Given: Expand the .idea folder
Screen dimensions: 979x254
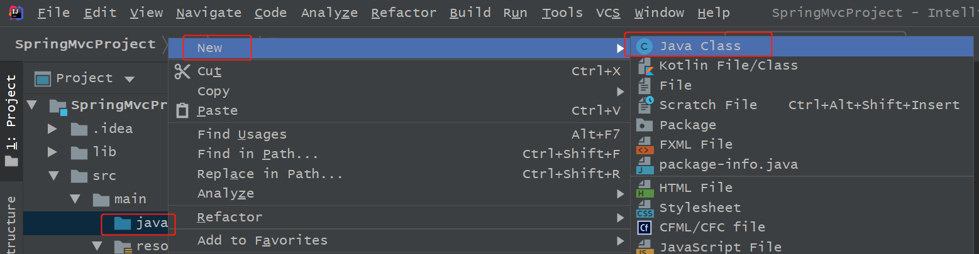Looking at the screenshot, I should coord(53,129).
